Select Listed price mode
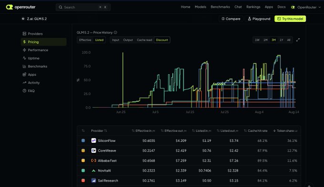The height and width of the screenshot is (187, 324). pyautogui.click(x=99, y=40)
